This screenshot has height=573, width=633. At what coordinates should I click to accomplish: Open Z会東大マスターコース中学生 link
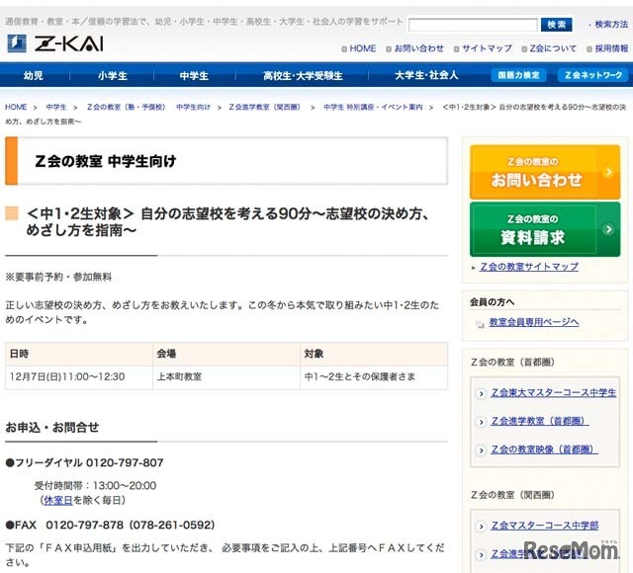coord(554,392)
